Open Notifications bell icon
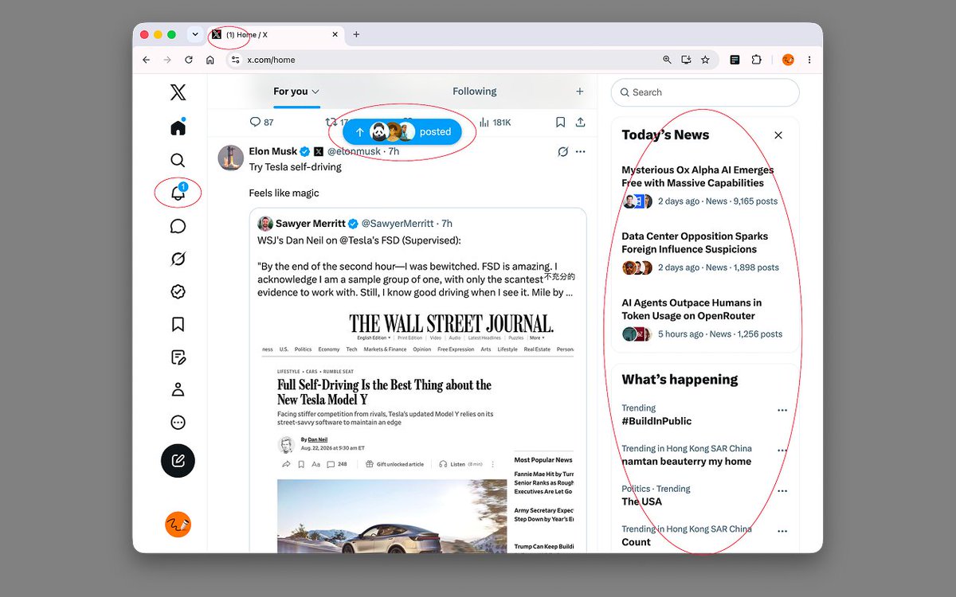This screenshot has height=597, width=956. (178, 193)
